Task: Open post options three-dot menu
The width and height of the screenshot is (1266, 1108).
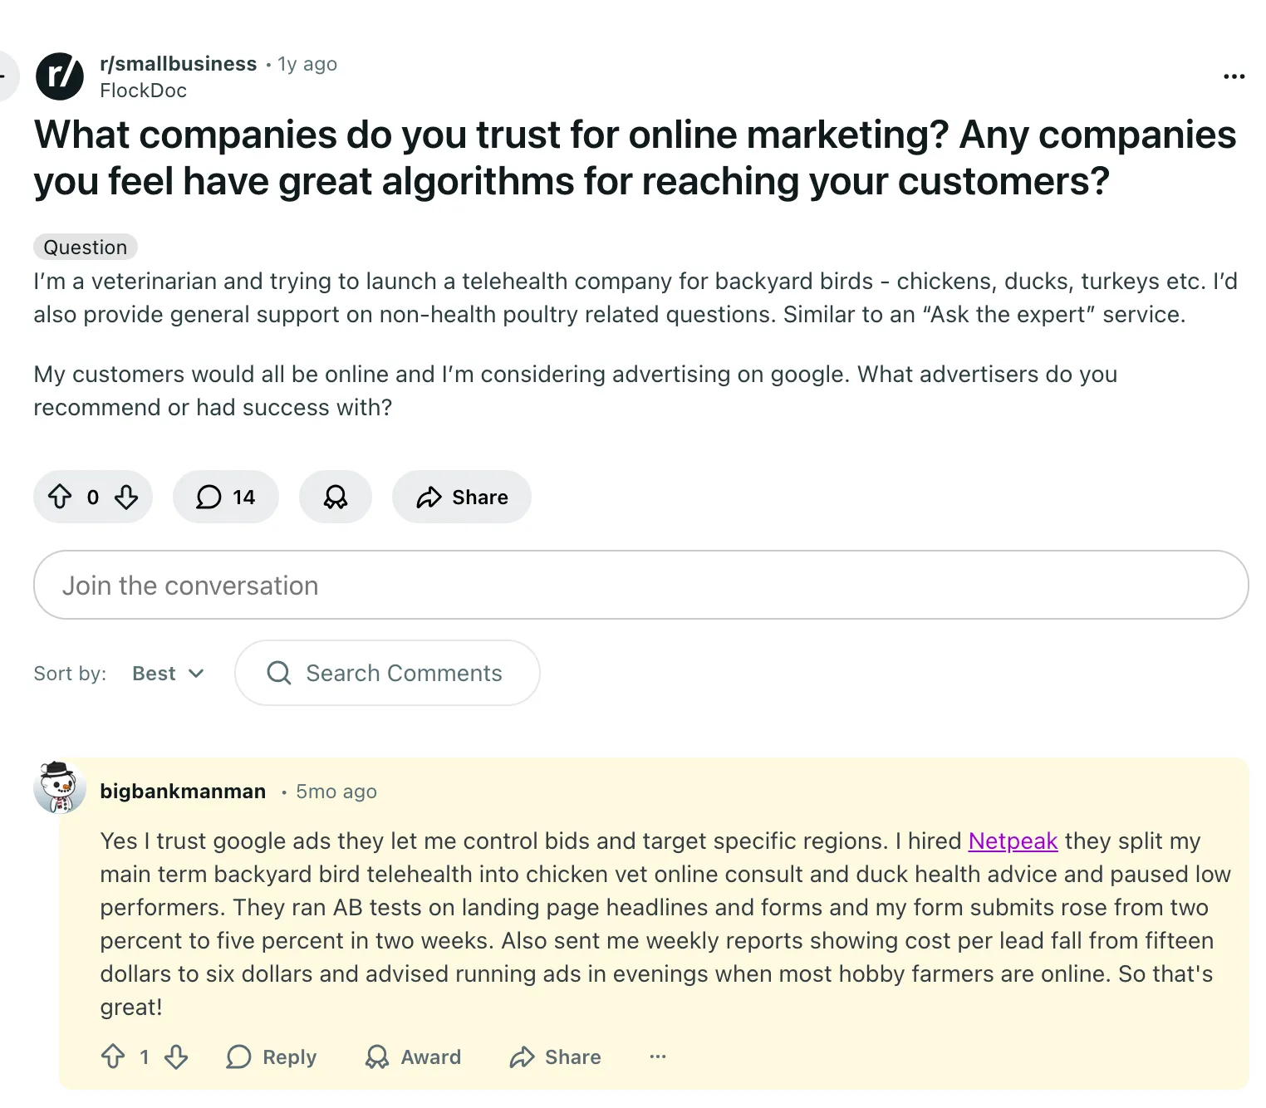Action: 1234,76
